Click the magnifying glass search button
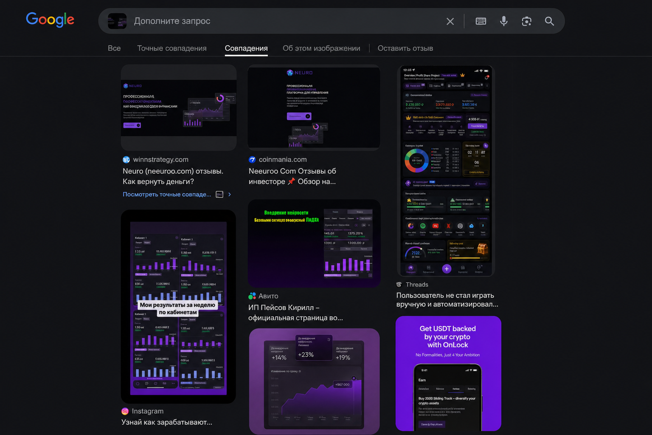The image size is (652, 435). point(550,21)
